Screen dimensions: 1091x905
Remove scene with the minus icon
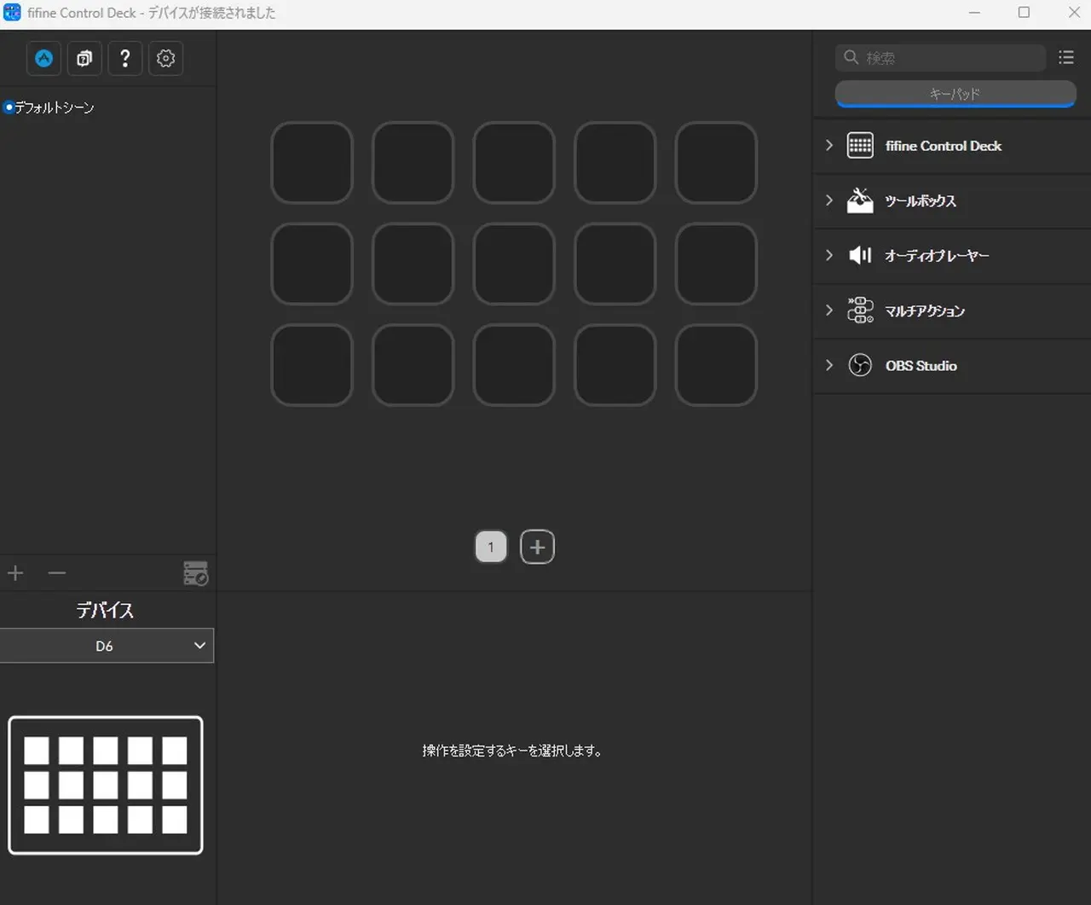point(57,573)
